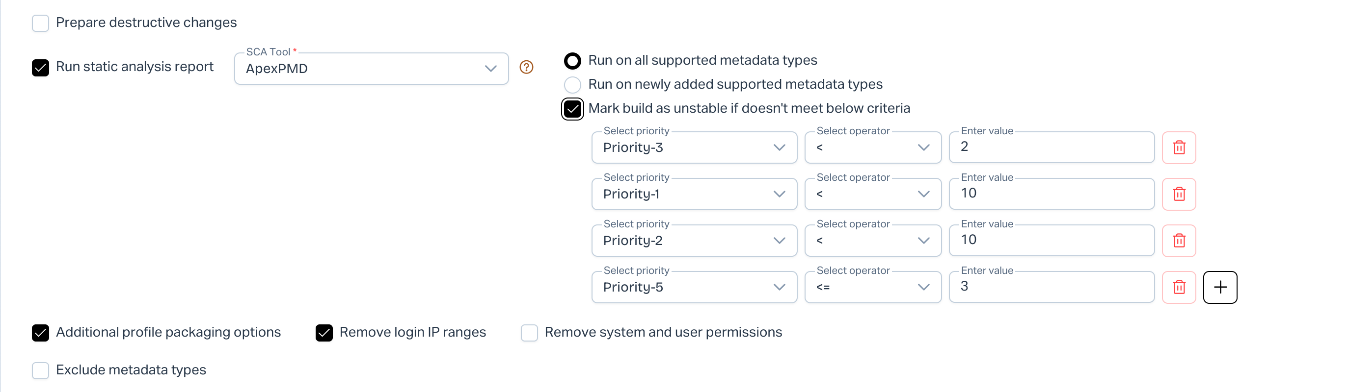Uncheck Mark build as unstable option
Viewport: 1349px width, 392px height.
point(572,109)
